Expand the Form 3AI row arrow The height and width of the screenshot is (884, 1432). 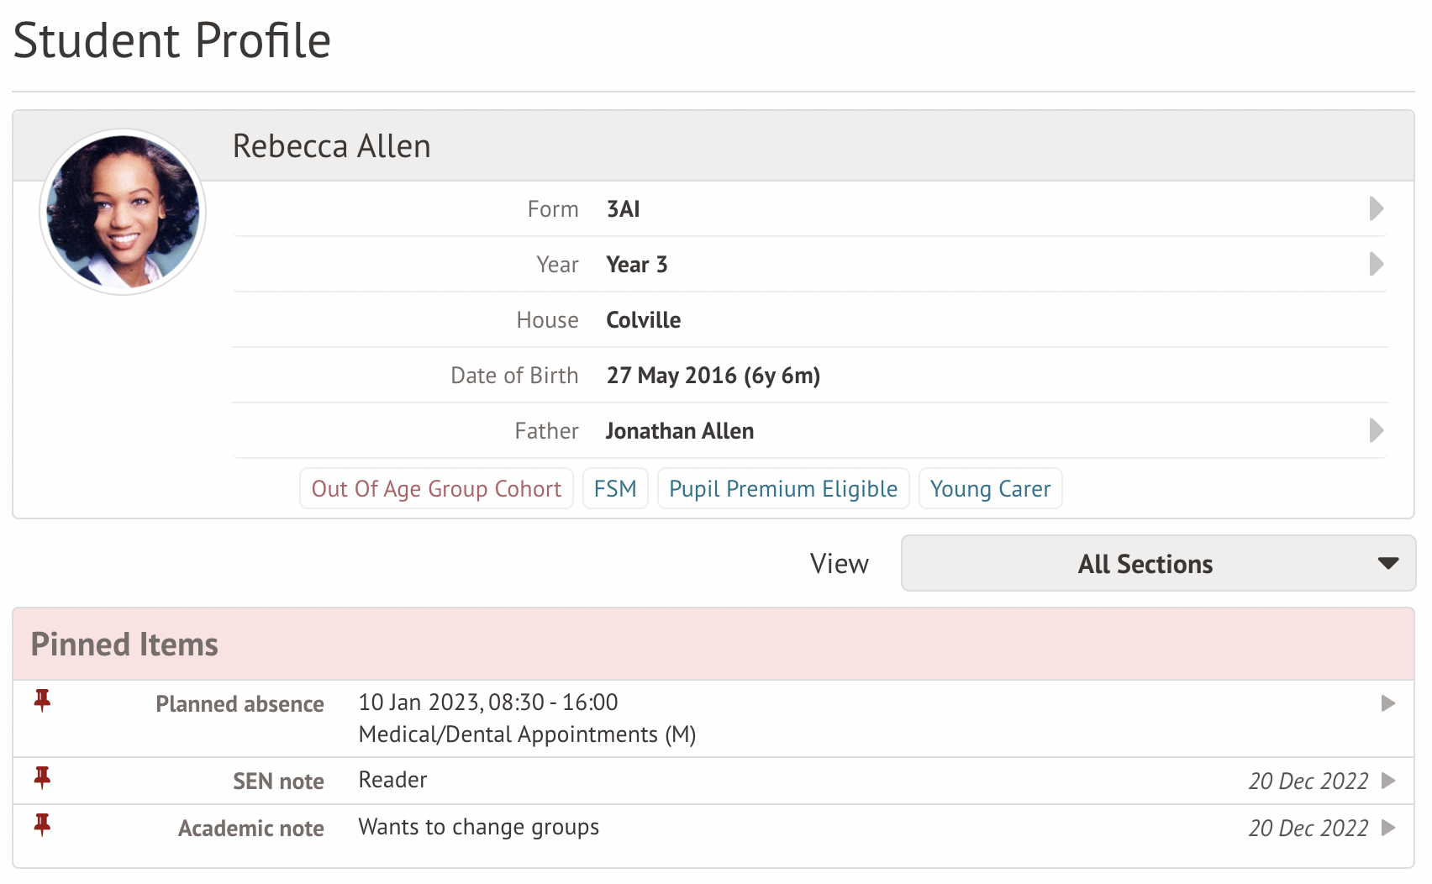(x=1376, y=208)
